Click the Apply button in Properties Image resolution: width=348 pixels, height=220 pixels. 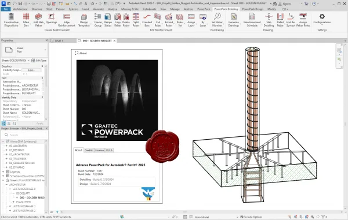pos(39,124)
